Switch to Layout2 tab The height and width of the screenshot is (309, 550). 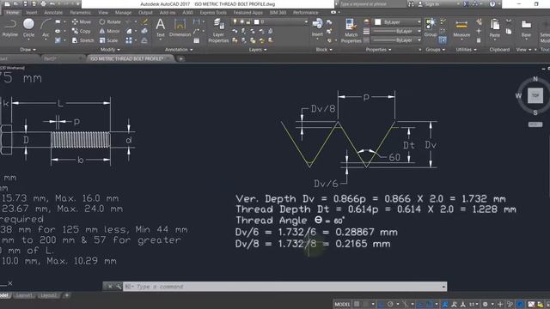48,295
